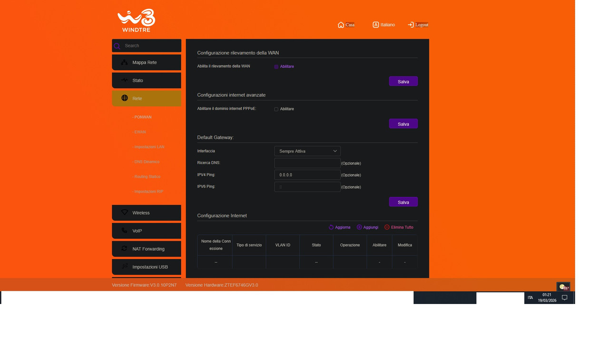
Task: Click the Tipo di servizio column header
Action: point(249,245)
